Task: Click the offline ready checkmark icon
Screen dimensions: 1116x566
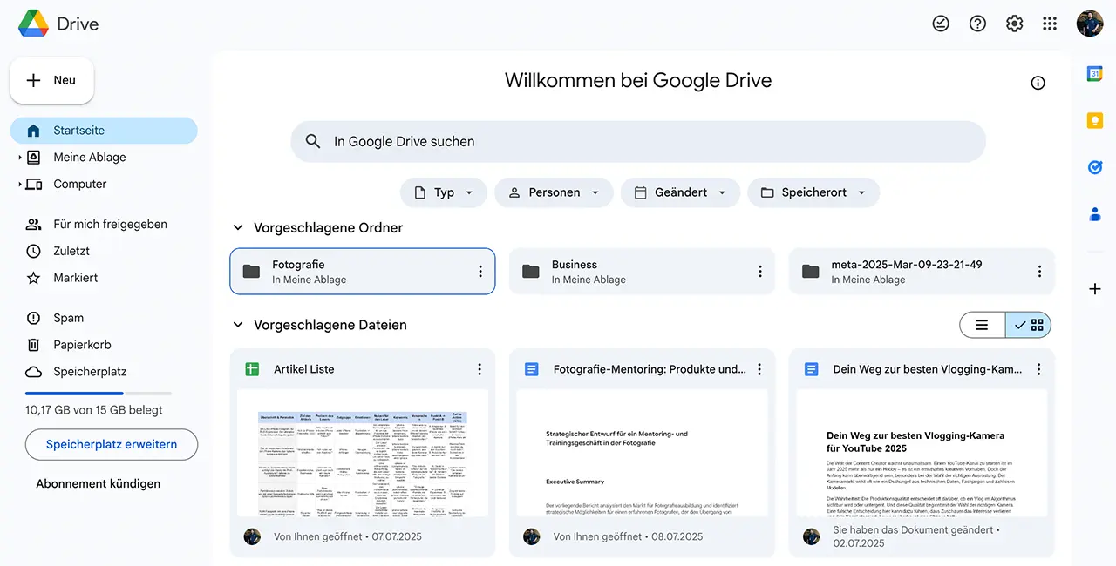Action: click(x=941, y=24)
